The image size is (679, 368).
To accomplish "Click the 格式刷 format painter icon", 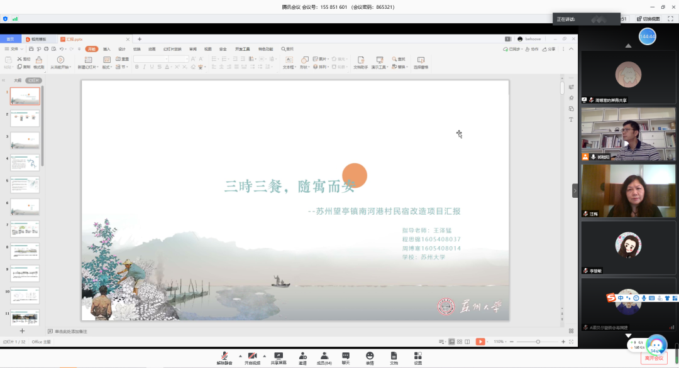I will [x=39, y=63].
